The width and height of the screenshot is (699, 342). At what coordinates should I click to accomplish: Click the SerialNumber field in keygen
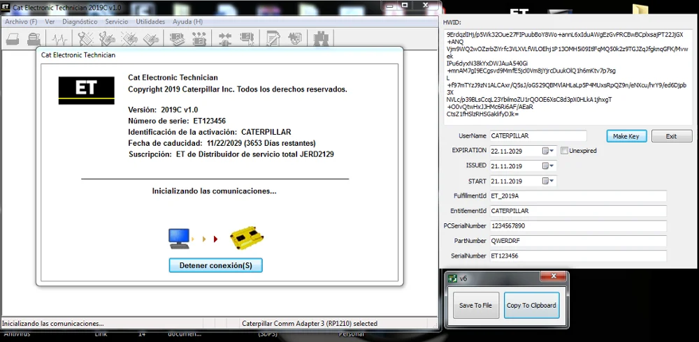[x=578, y=256]
